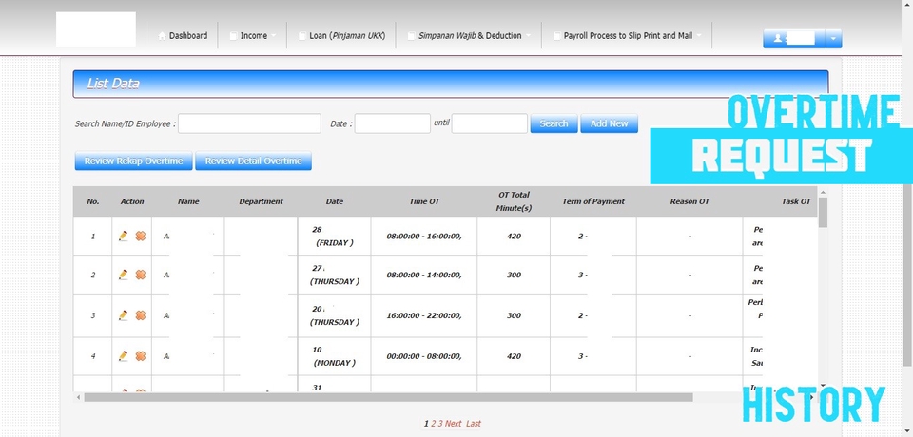Expand the Payroll Process dropdown arrow
Image resolution: width=913 pixels, height=437 pixels.
tap(699, 36)
